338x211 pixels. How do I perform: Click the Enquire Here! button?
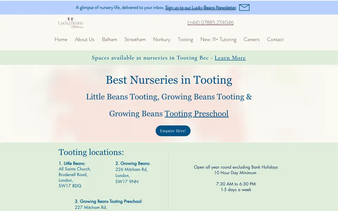click(173, 131)
